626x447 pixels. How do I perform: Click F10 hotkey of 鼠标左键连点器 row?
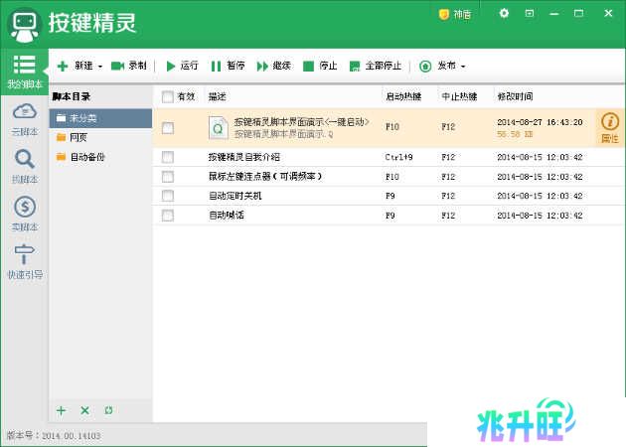pyautogui.click(x=392, y=177)
